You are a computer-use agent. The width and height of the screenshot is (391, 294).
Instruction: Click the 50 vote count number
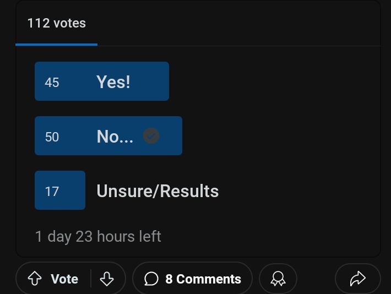[x=52, y=137]
